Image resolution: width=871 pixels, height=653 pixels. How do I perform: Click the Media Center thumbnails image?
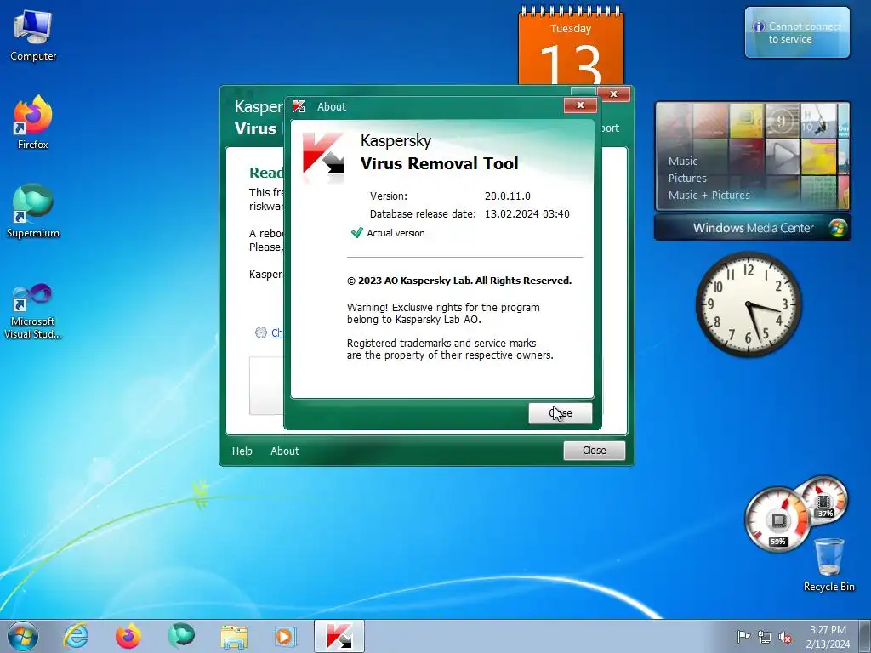(752, 156)
